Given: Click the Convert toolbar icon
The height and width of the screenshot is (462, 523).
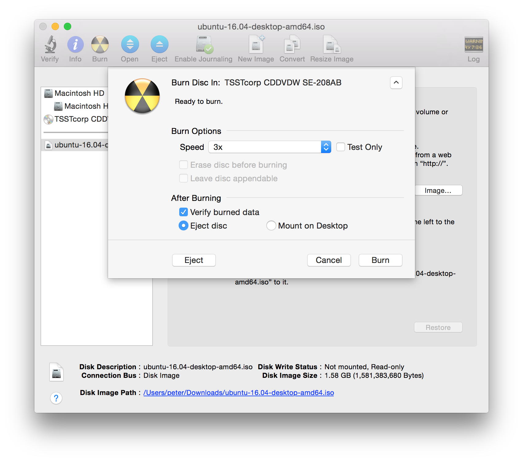Looking at the screenshot, I should click(x=292, y=45).
